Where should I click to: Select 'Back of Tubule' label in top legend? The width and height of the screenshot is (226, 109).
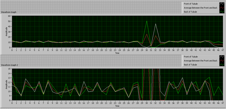coord(190,12)
